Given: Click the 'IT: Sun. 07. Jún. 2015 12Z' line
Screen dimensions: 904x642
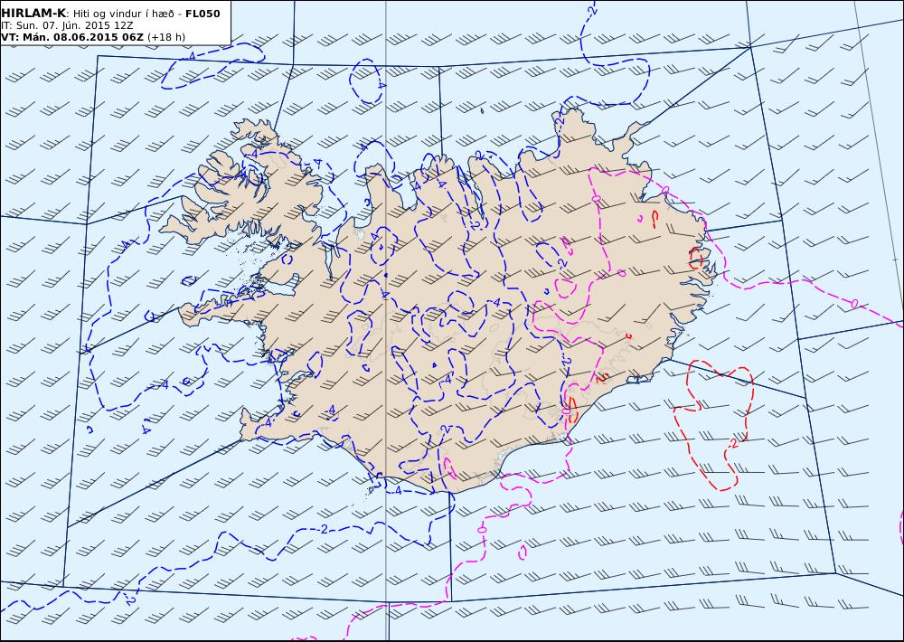Looking at the screenshot, I should coord(67,25).
